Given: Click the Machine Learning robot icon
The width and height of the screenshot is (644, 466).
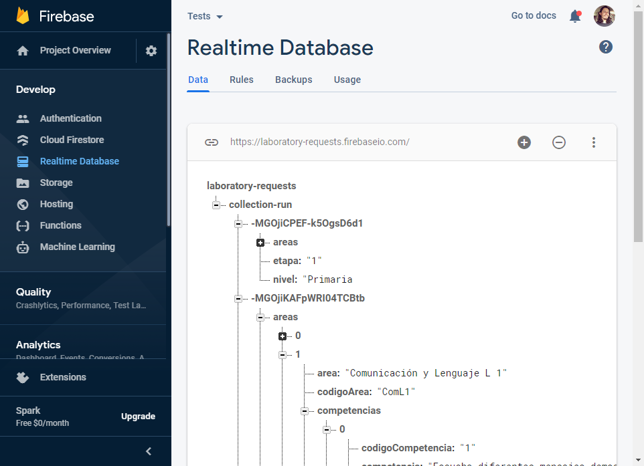Looking at the screenshot, I should tap(23, 247).
